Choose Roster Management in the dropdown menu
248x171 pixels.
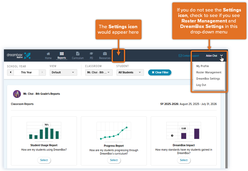209,72
